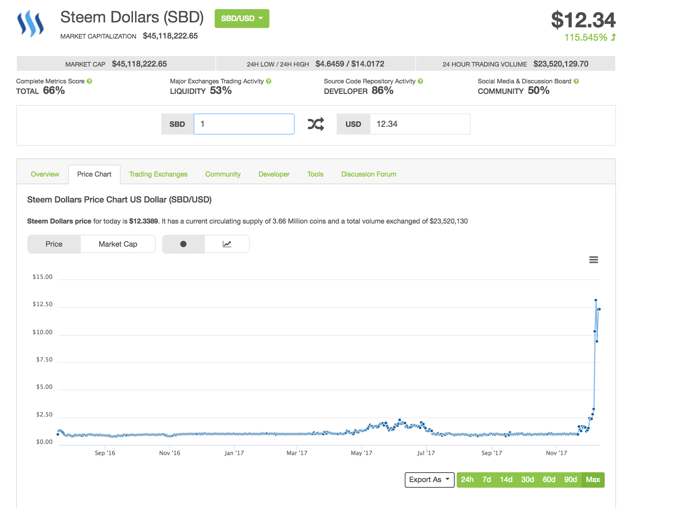
Task: Open the chart hamburger menu icon
Action: [594, 260]
